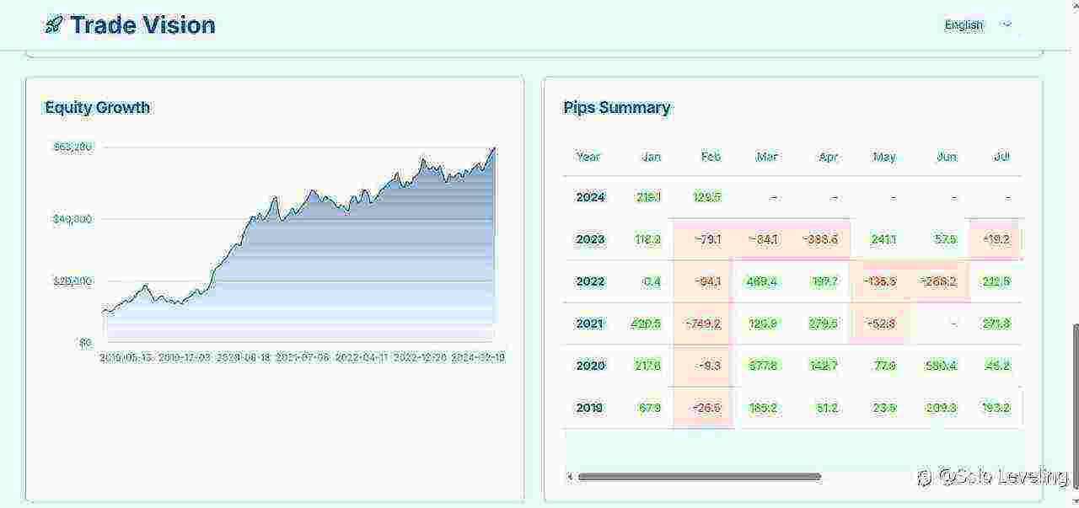Select the 2023 year label
This screenshot has height=508, width=1079.
click(588, 239)
